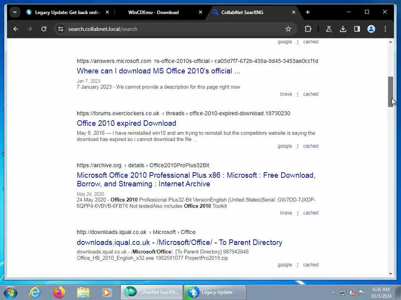Expand options dots for answers.microsoft.com result
This screenshot has width=401, height=300.
pyautogui.click(x=298, y=95)
